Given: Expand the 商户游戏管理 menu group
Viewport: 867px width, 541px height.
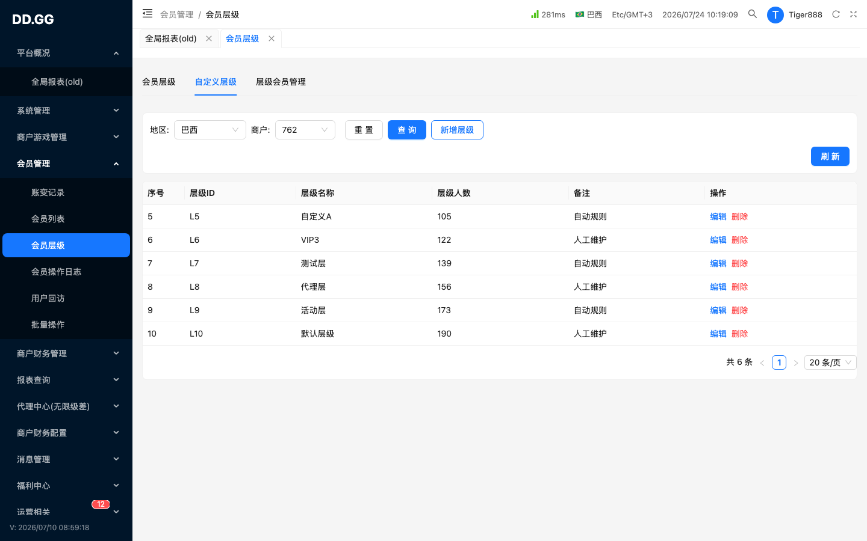Looking at the screenshot, I should coord(66,137).
